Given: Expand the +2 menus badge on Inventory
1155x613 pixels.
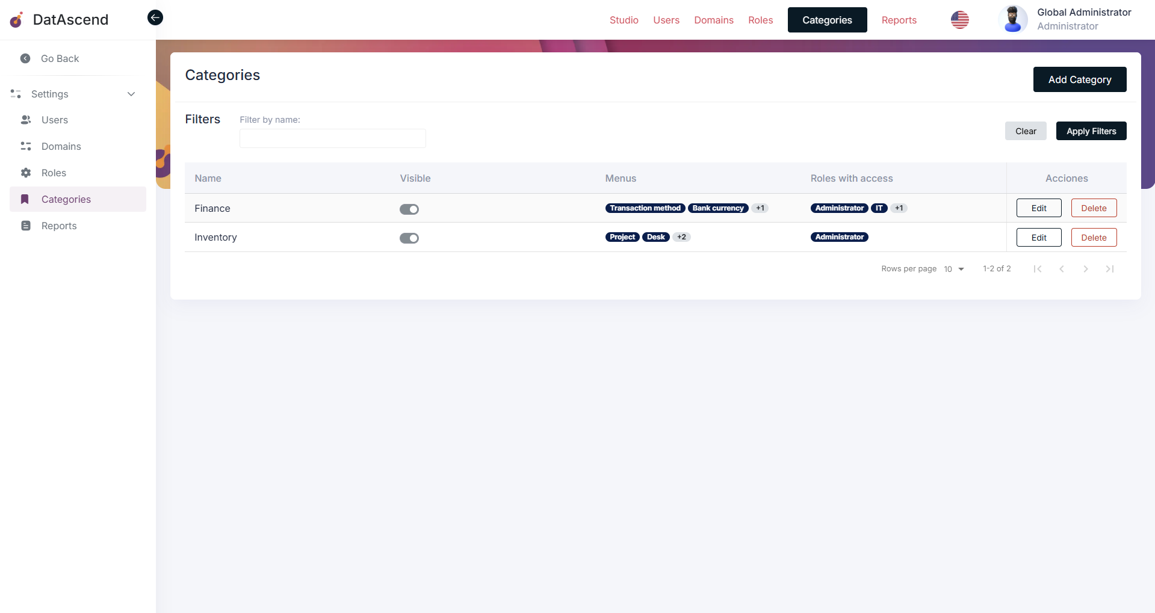Looking at the screenshot, I should pyautogui.click(x=681, y=236).
